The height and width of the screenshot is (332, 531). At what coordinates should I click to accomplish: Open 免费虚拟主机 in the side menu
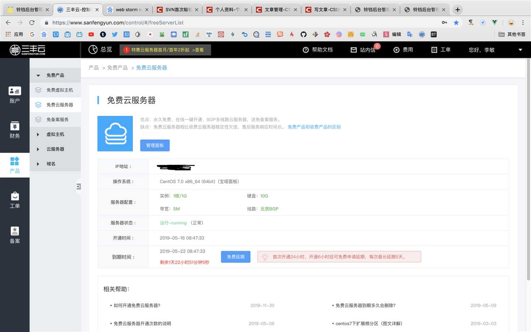point(55,90)
